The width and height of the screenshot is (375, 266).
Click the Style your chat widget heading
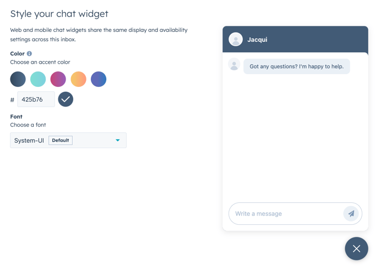pyautogui.click(x=59, y=14)
